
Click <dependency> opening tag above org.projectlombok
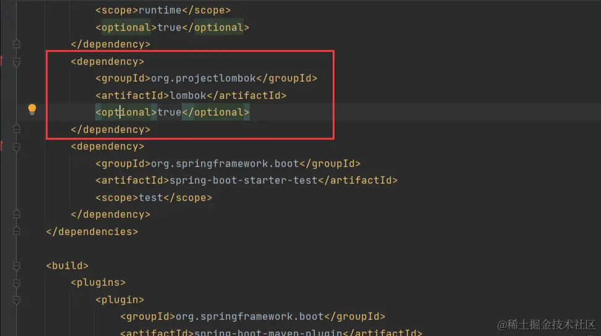pyautogui.click(x=108, y=62)
